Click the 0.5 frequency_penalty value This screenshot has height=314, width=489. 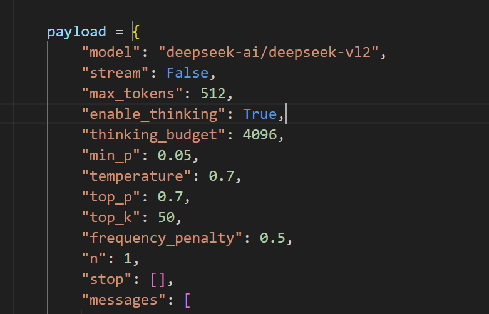click(272, 238)
